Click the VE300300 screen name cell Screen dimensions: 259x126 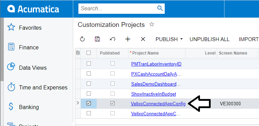230,104
